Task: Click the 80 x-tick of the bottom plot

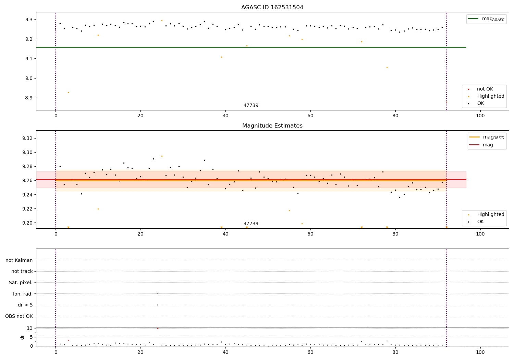Action: (x=395, y=352)
